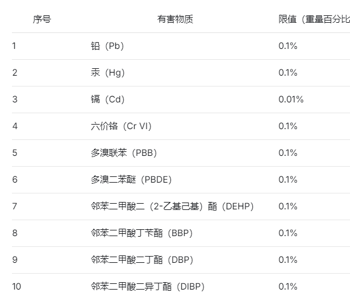Click the 0.01% limit value for cadmium
Screen dimensions: 350x293
point(291,100)
